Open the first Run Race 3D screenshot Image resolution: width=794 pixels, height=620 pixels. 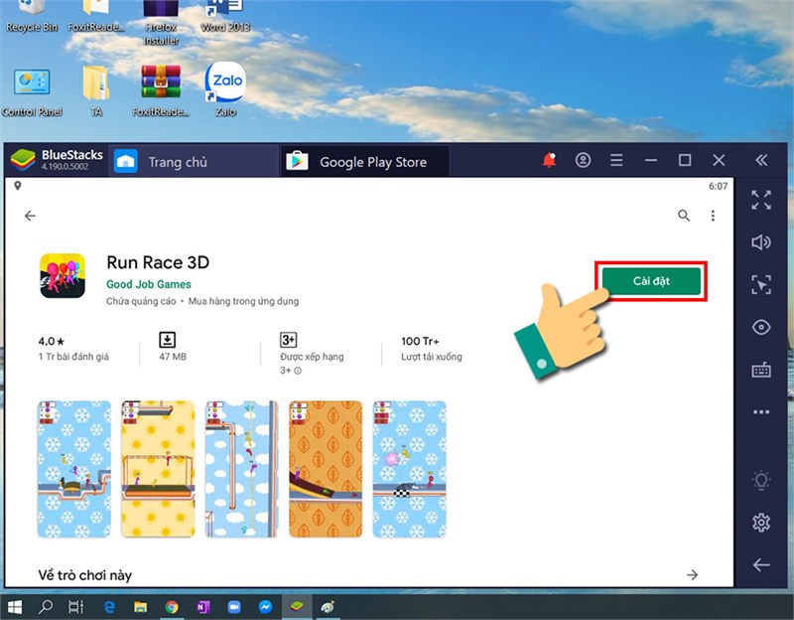pyautogui.click(x=73, y=469)
